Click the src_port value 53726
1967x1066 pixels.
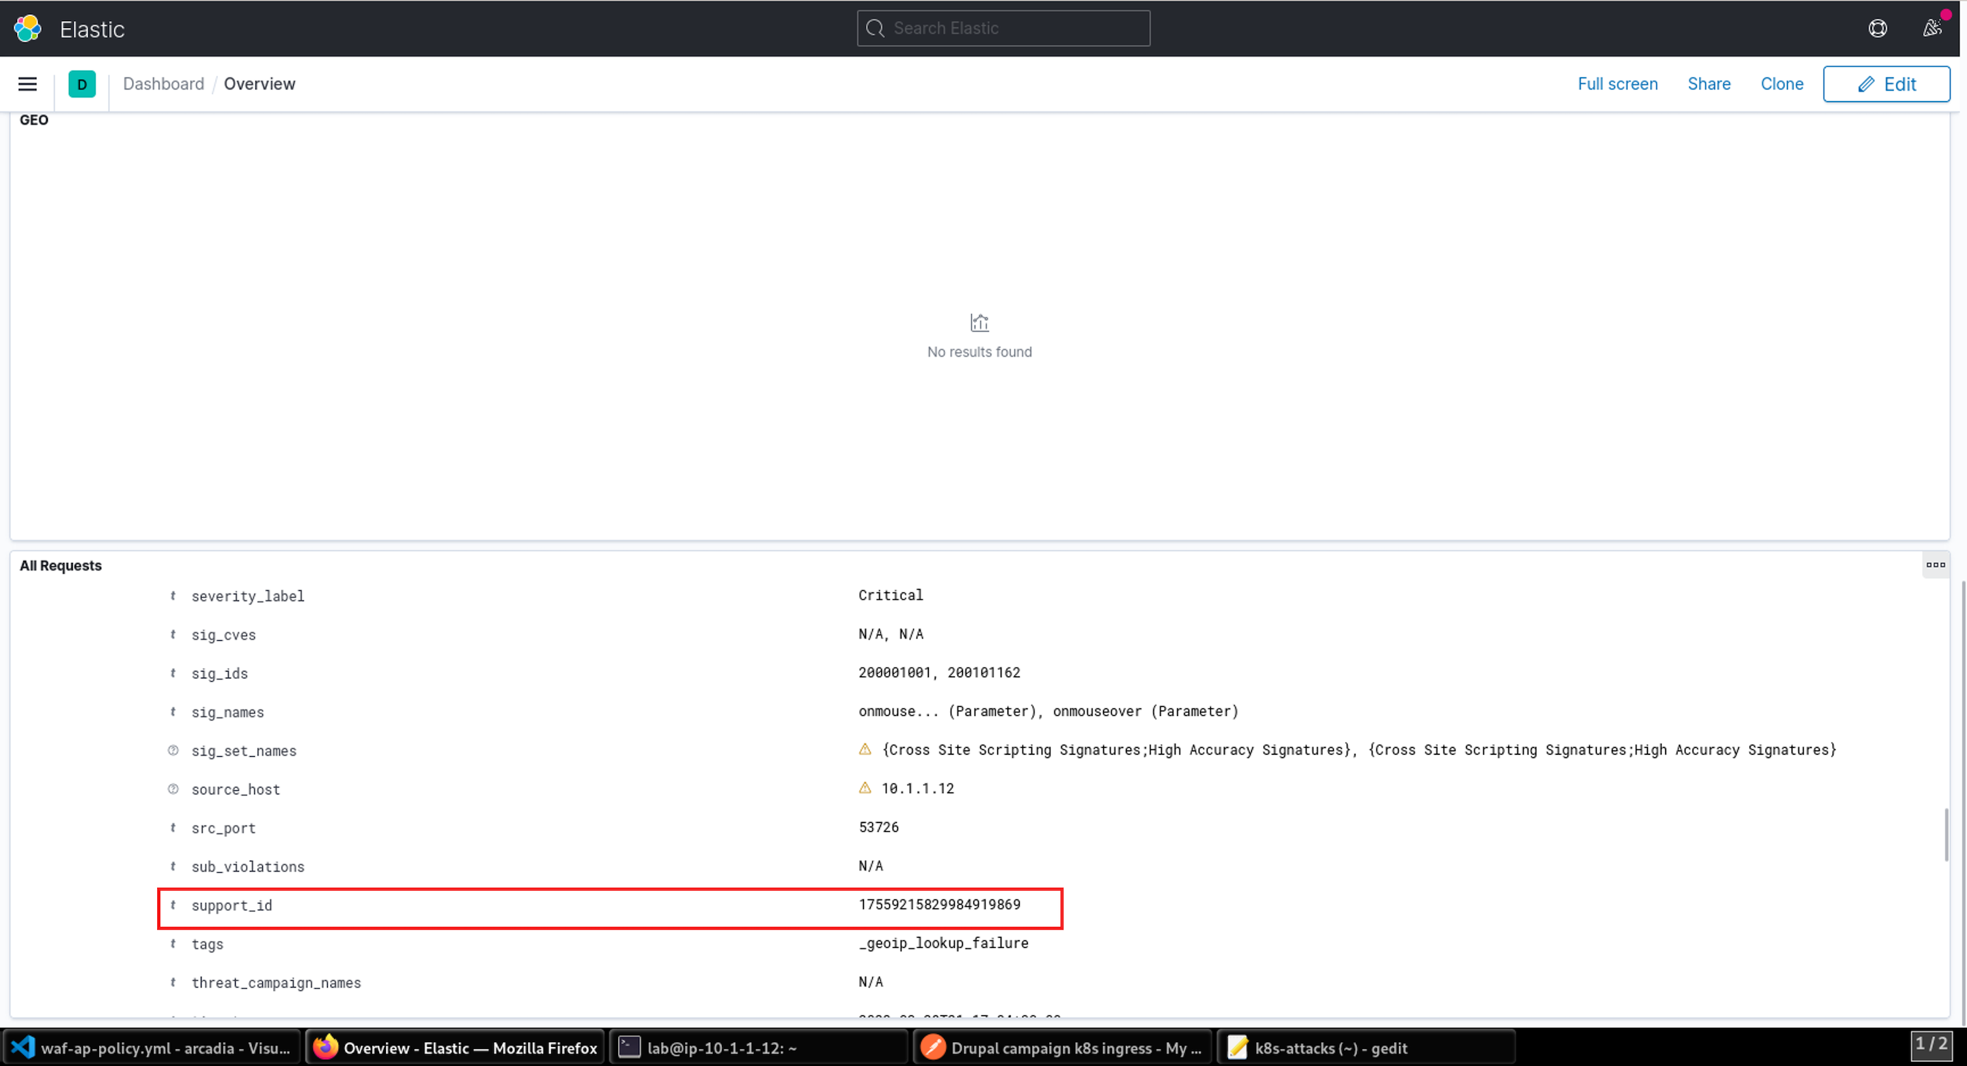point(878,827)
